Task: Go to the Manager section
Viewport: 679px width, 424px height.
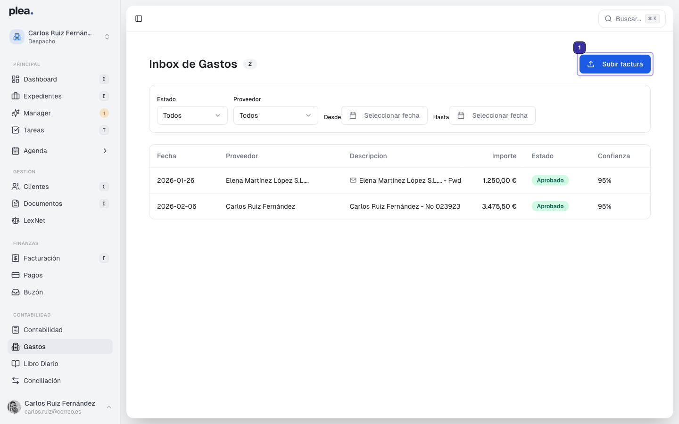Action: coord(60,113)
